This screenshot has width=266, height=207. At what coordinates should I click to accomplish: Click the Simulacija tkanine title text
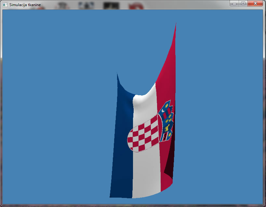click(25, 5)
